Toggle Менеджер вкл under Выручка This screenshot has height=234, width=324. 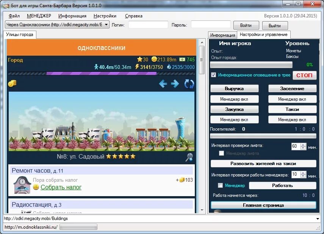[x=234, y=99]
